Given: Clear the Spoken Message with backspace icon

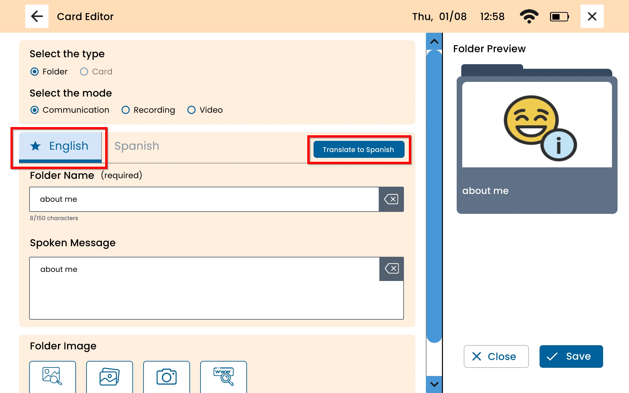Looking at the screenshot, I should [391, 269].
